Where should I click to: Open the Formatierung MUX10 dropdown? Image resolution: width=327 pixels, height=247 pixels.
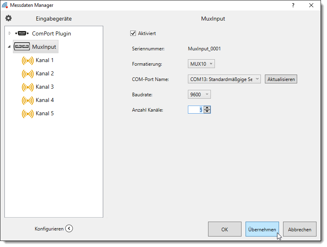[202, 64]
